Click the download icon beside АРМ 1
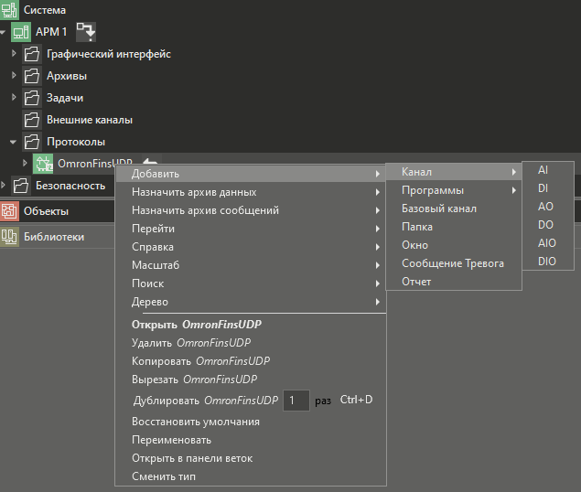Viewport: 581px width, 492px height. pyautogui.click(x=86, y=32)
